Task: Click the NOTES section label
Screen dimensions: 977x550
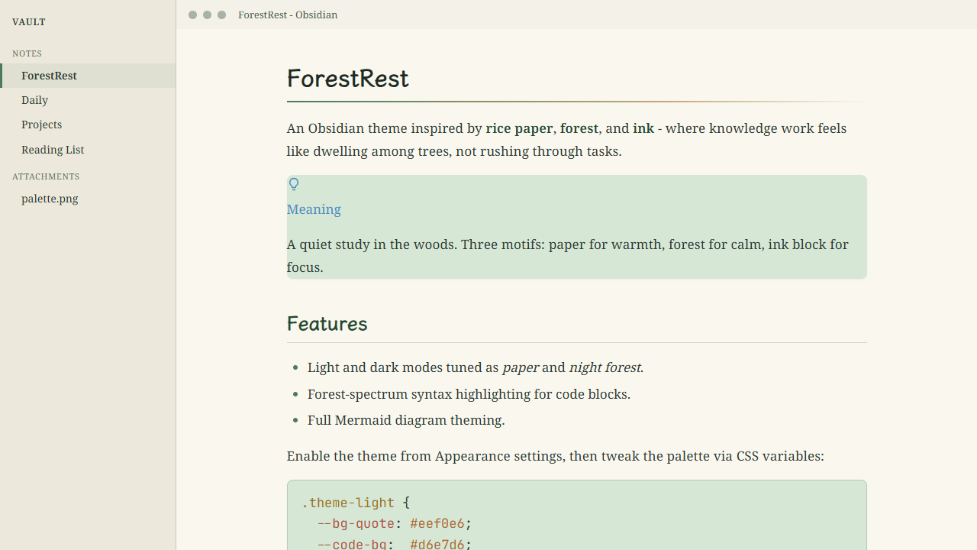Action: coord(27,53)
